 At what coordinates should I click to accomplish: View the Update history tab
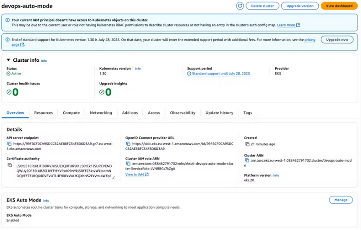[220, 112]
